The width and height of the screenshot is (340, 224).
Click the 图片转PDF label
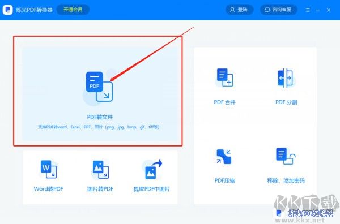pos(100,189)
